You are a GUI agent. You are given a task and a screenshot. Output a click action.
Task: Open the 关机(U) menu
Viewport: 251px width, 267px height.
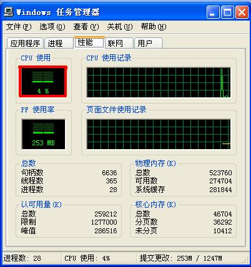120,27
